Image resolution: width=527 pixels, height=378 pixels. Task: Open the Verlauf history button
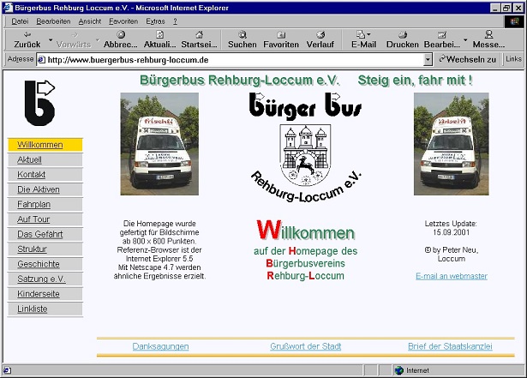click(x=320, y=39)
